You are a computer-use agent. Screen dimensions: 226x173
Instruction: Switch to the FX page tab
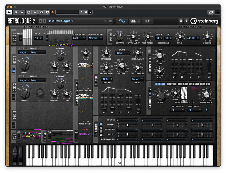coord(147,21)
